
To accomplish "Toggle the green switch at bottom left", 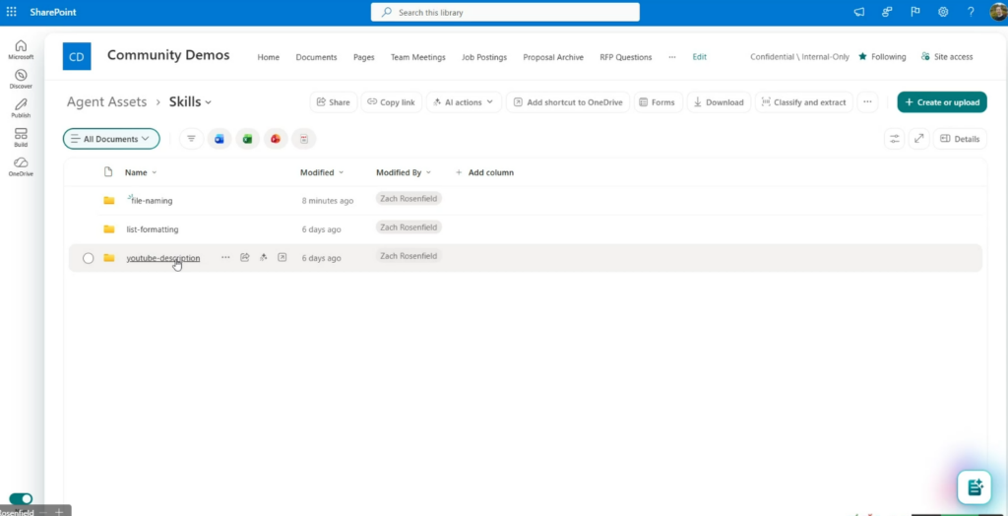I will [21, 499].
